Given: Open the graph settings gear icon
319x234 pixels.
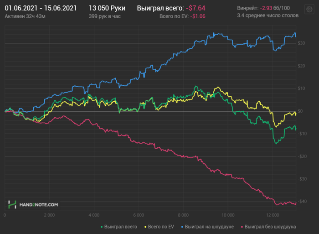Looking at the screenshot, I should pyautogui.click(x=309, y=9).
